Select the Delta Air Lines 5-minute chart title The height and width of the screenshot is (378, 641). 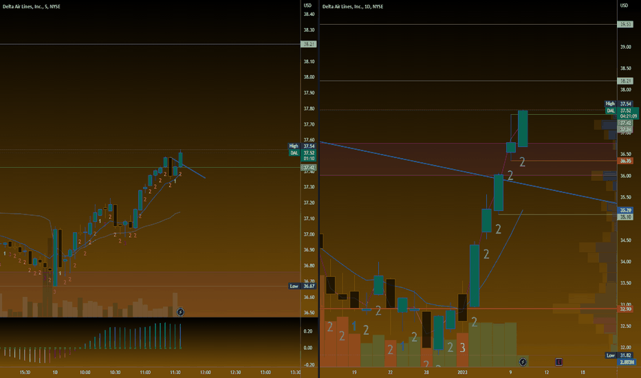click(32, 7)
